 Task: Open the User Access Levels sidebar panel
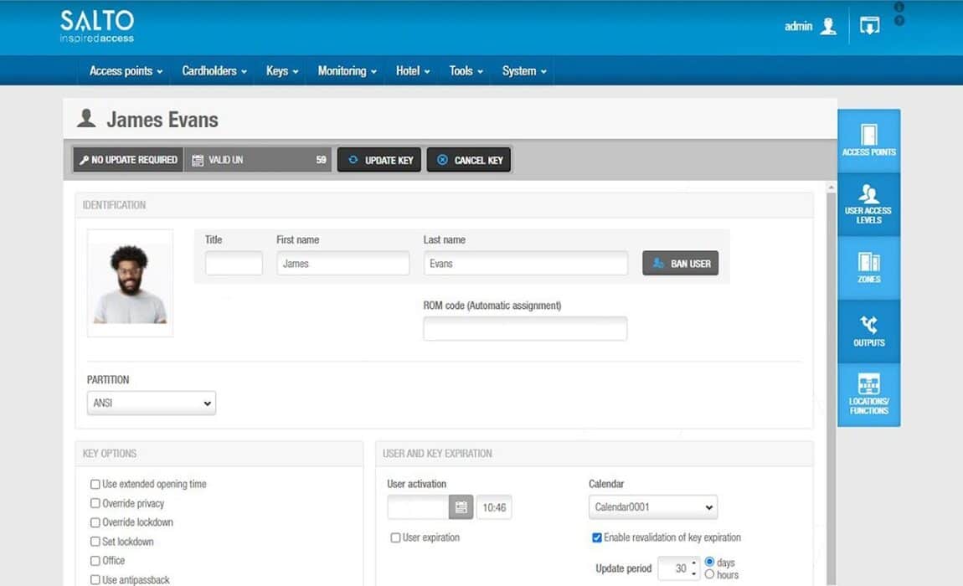tap(868, 205)
